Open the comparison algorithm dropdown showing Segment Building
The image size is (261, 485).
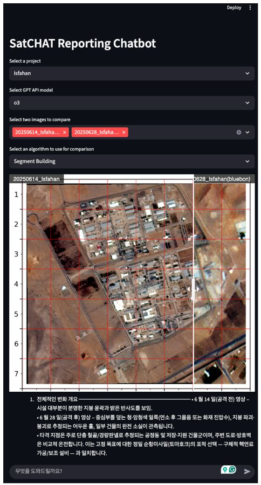click(132, 161)
